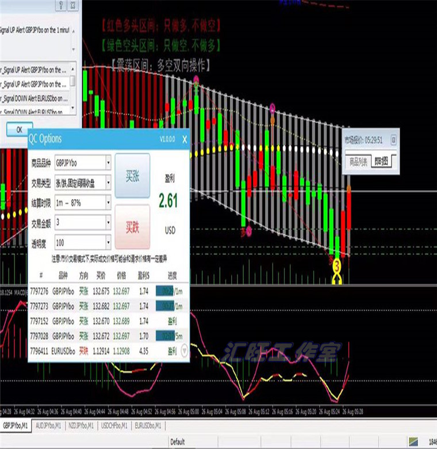Close the market quote panel (市场报价)
Image resolution: width=437 pixels, height=449 pixels.
(x=394, y=139)
